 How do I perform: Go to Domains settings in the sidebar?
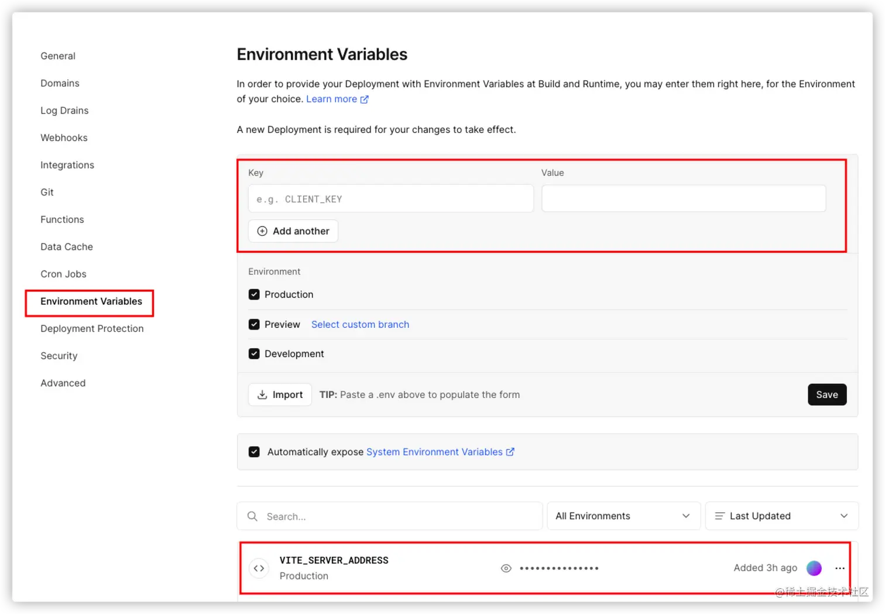(60, 83)
